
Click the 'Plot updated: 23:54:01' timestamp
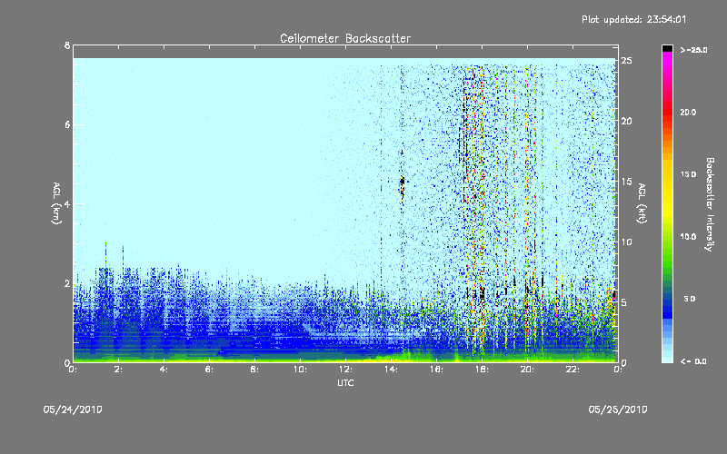tap(633, 19)
